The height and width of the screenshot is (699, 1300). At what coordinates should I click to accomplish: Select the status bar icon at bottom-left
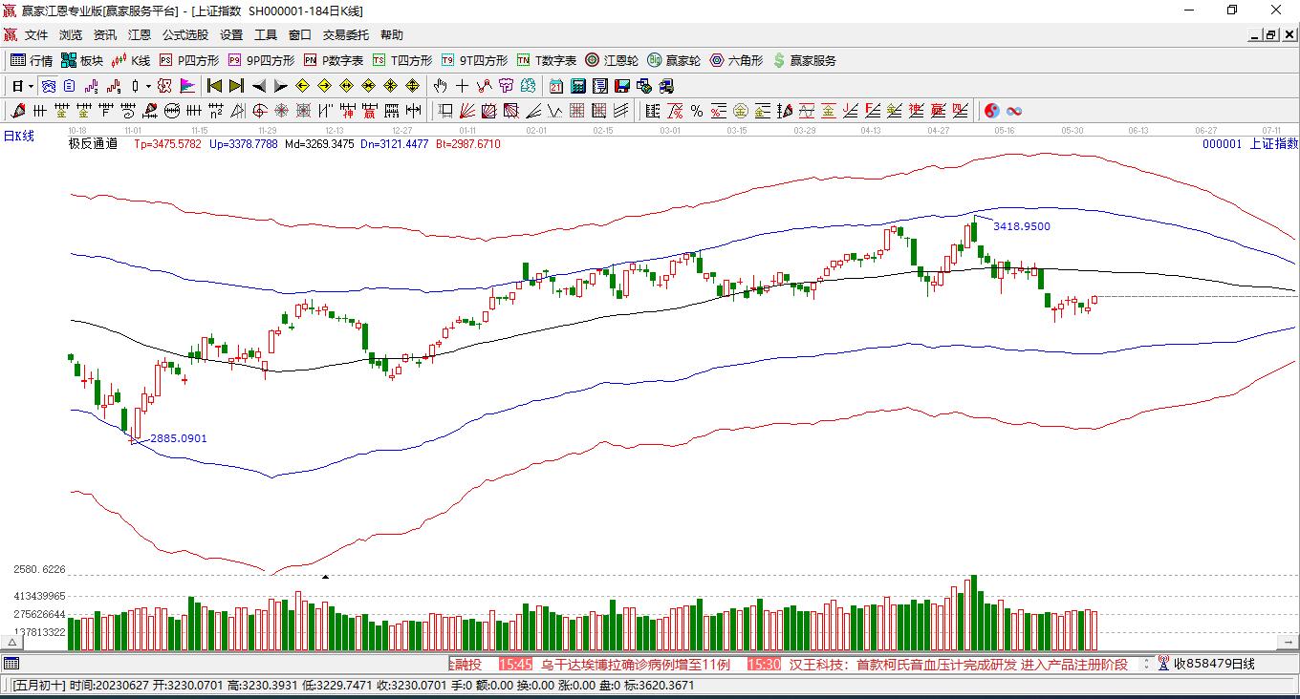11,664
